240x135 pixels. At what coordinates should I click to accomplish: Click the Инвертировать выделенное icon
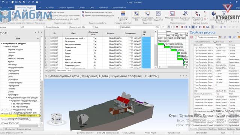point(147,14)
